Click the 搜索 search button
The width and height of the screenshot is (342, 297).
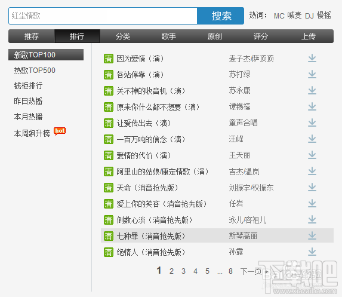pyautogui.click(x=220, y=16)
